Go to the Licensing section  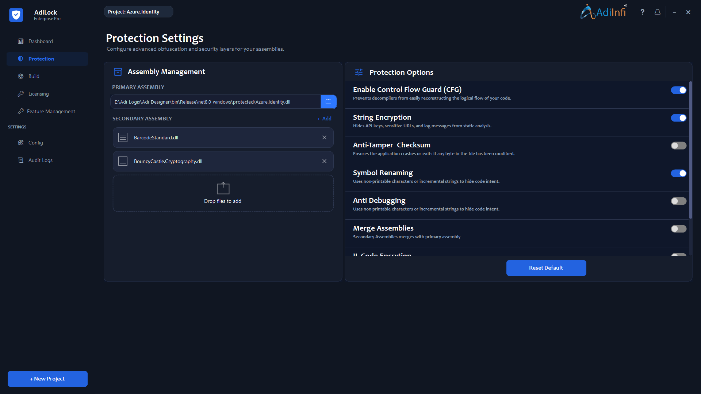tap(38, 94)
